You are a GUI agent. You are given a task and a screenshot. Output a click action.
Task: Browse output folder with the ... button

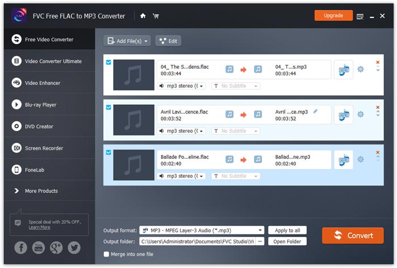click(x=260, y=241)
